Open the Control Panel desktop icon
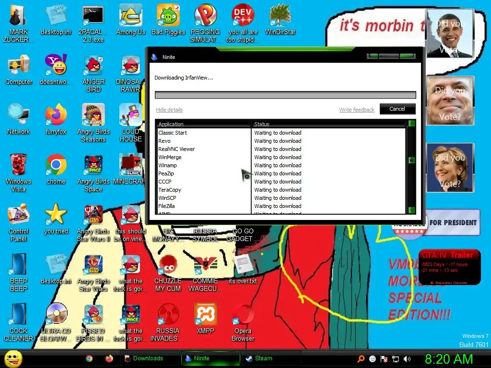Viewport: 491px width, 368px height. pos(19,222)
